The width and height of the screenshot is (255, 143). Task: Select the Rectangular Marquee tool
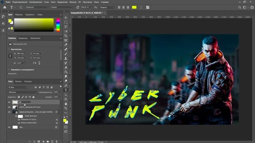pos(66,22)
